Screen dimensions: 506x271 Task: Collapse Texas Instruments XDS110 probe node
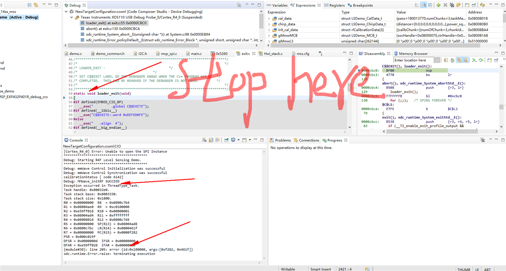[72, 18]
